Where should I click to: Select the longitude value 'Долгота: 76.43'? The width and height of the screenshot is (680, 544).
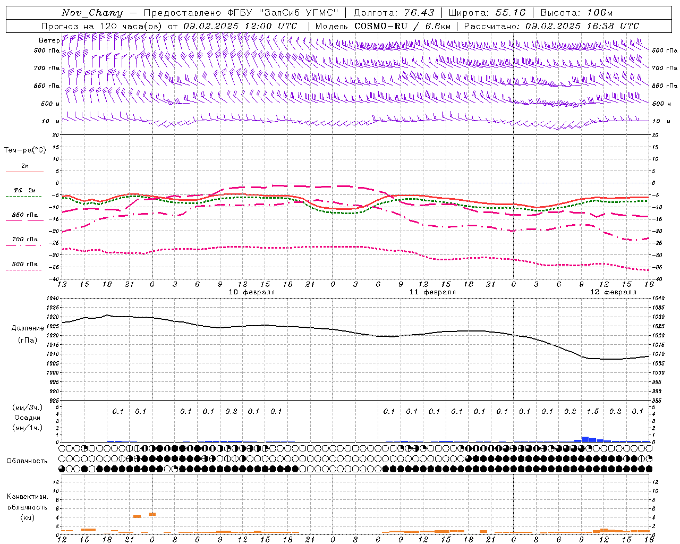click(x=394, y=13)
